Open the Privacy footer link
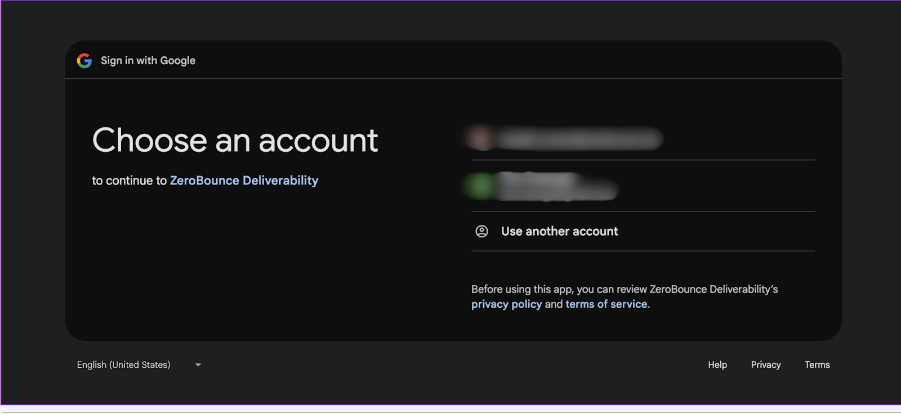 coord(766,364)
